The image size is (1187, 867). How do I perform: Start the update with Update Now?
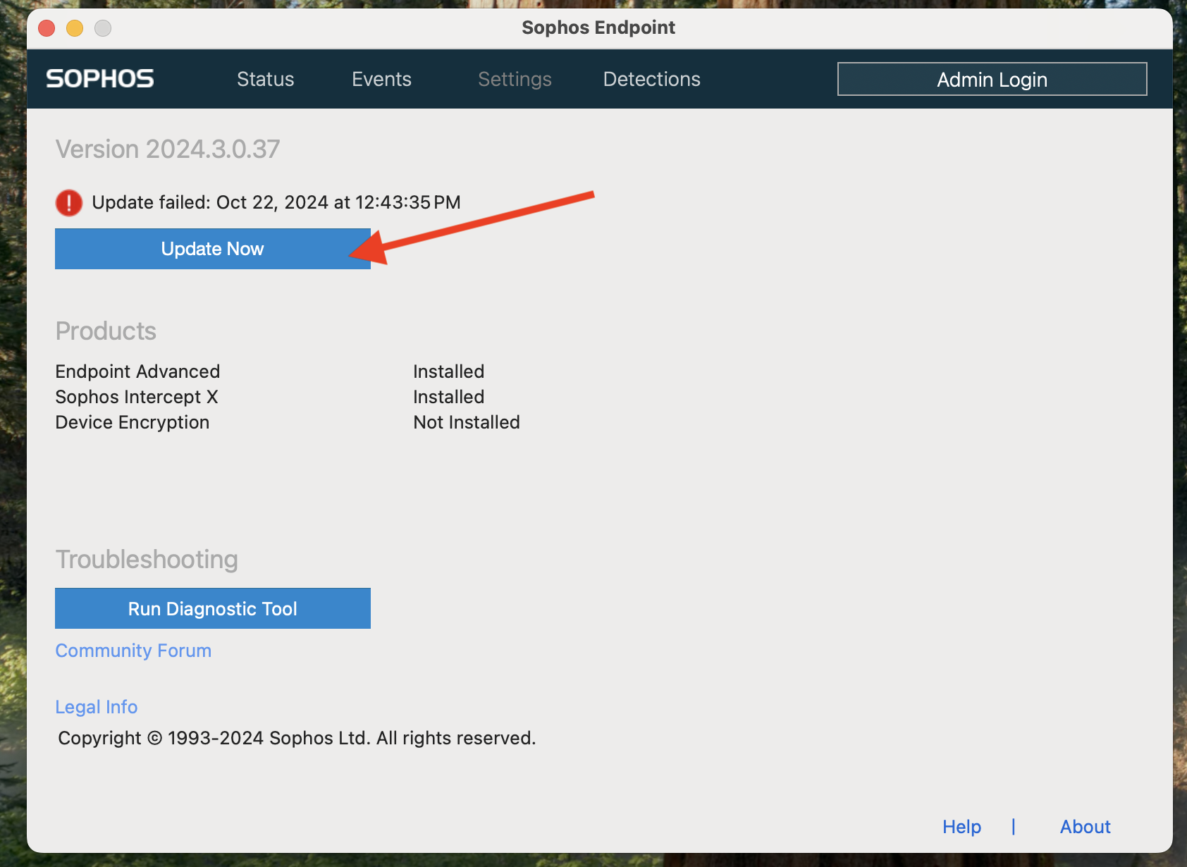pyautogui.click(x=212, y=249)
